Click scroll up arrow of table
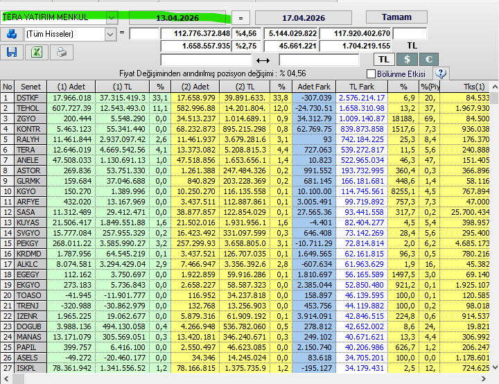Screen dimensions: 499x384 tap(495, 87)
